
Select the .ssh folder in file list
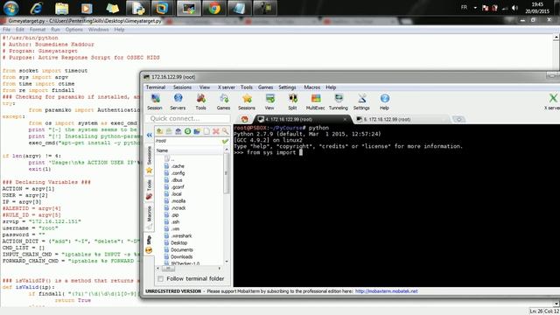[171, 222]
